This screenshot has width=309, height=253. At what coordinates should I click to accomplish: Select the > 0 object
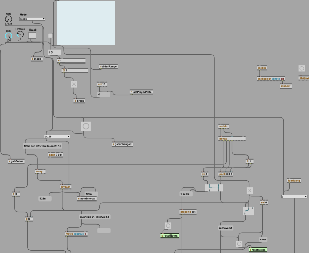tap(16, 194)
